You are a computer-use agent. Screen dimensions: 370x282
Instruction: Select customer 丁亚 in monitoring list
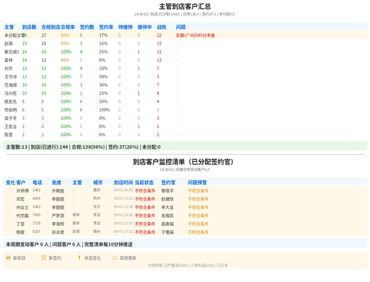click(20, 224)
